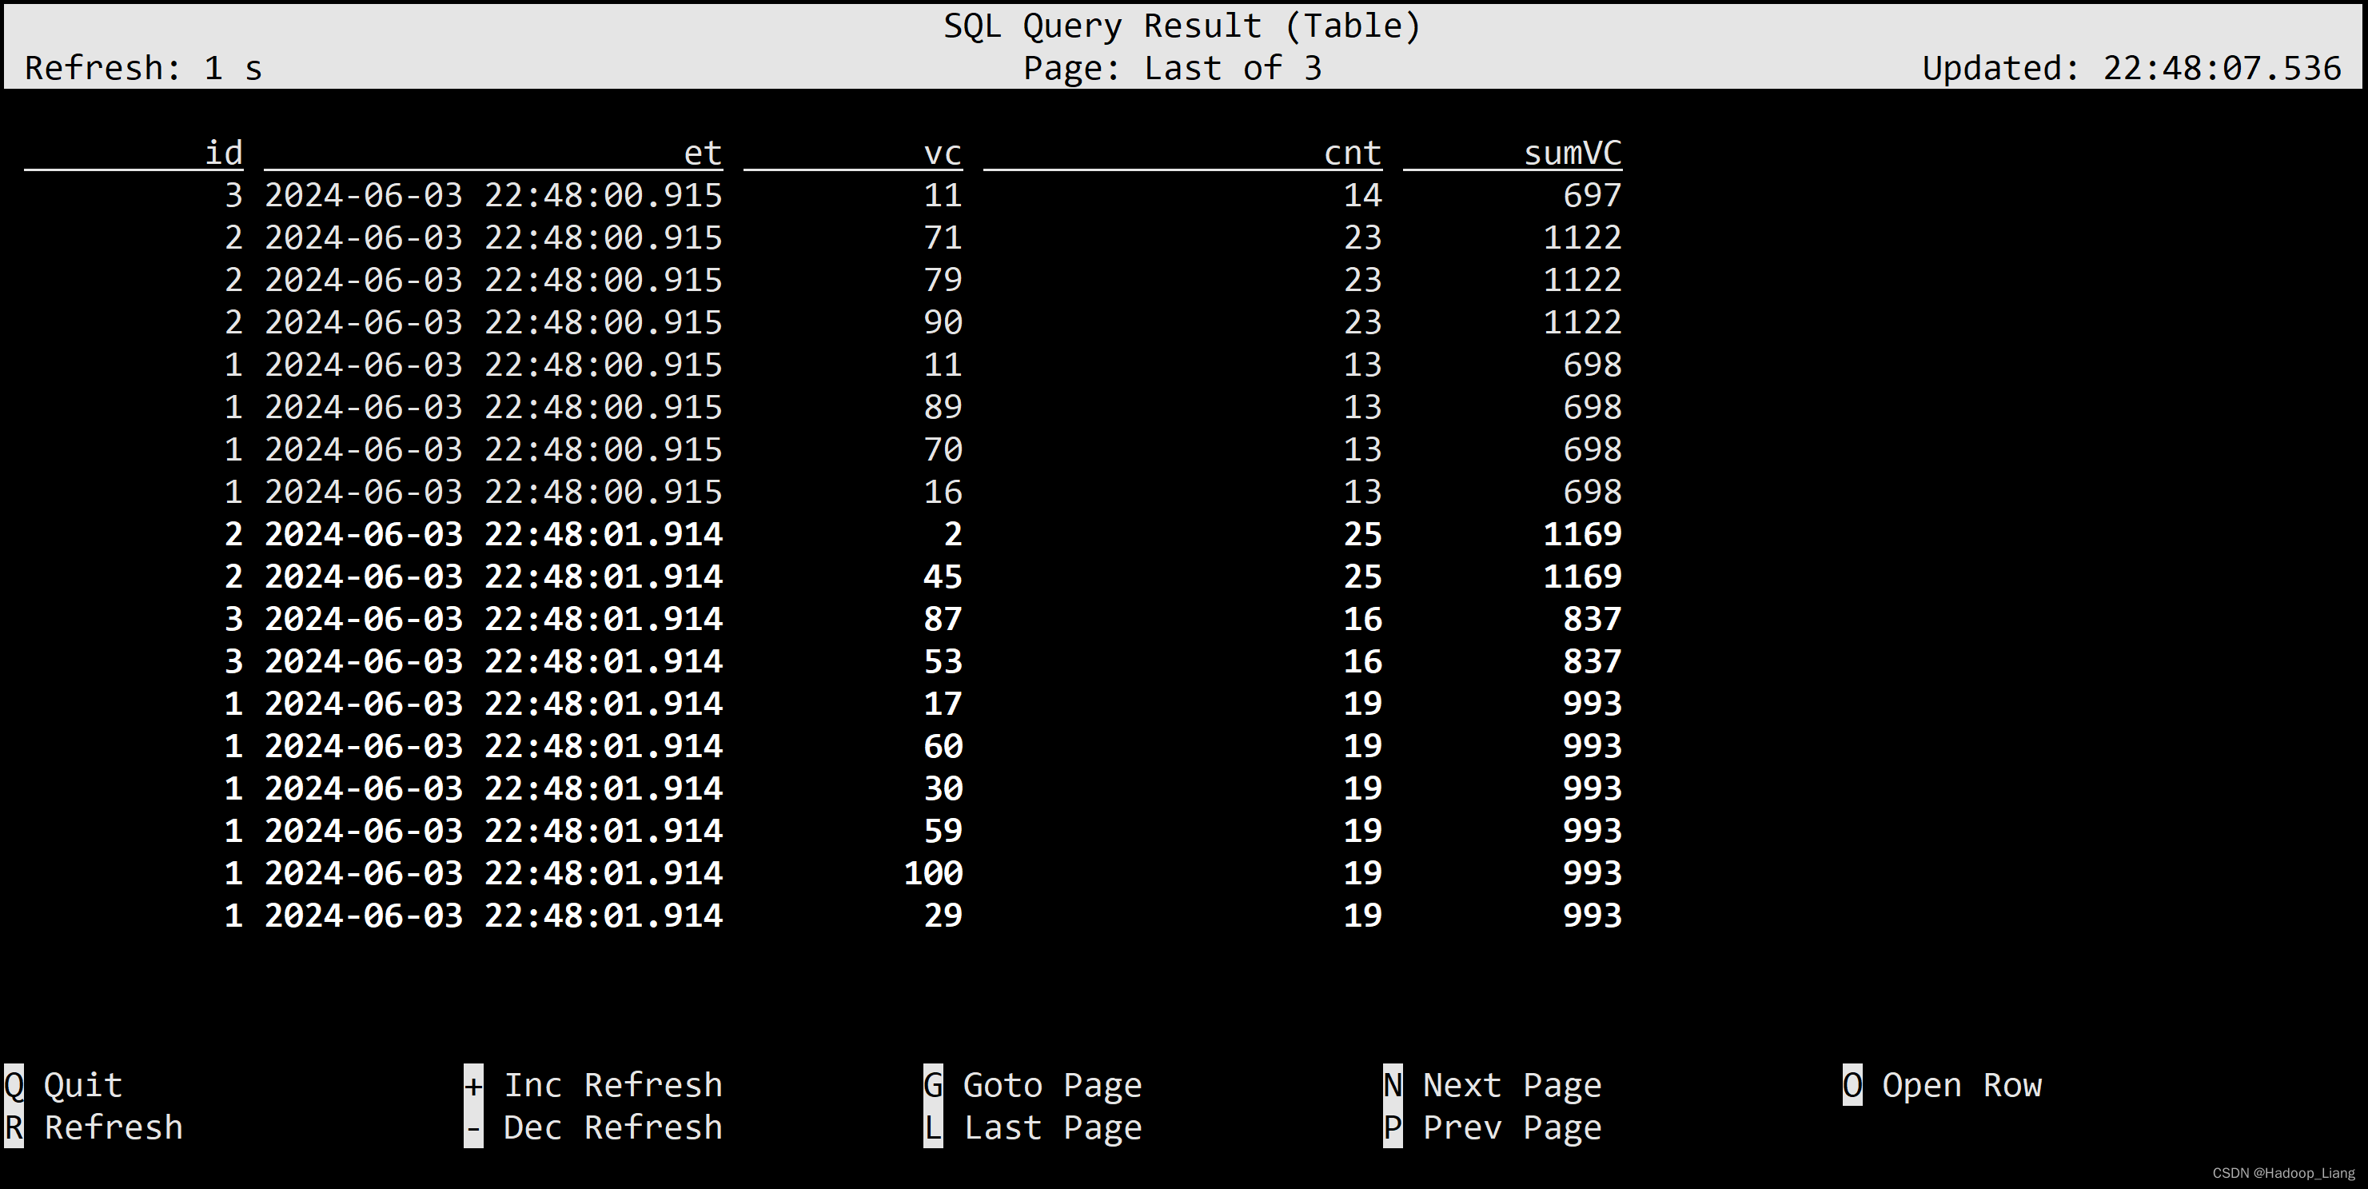The height and width of the screenshot is (1189, 2368).
Task: Click the 'Page: Last of 3' indicator
Action: pyautogui.click(x=1173, y=68)
